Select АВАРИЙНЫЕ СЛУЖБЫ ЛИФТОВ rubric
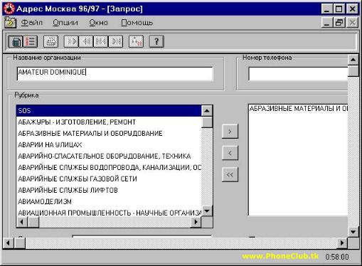 click(x=109, y=191)
